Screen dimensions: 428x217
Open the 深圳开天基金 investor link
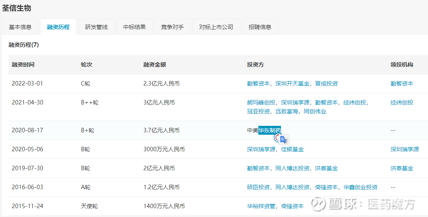tap(292, 83)
